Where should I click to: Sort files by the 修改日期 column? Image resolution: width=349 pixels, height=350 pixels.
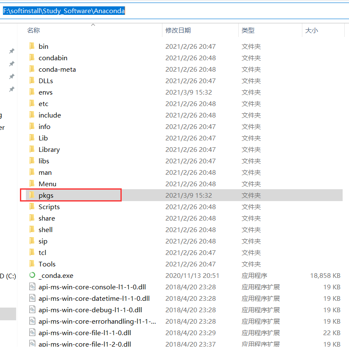pyautogui.click(x=179, y=30)
